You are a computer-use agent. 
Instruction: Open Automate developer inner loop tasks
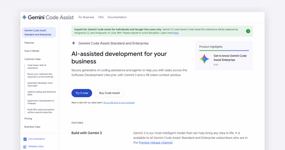pos(40,84)
